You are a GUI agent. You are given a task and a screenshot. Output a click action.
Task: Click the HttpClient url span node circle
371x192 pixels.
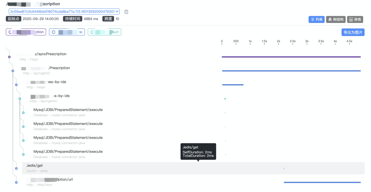(16, 182)
